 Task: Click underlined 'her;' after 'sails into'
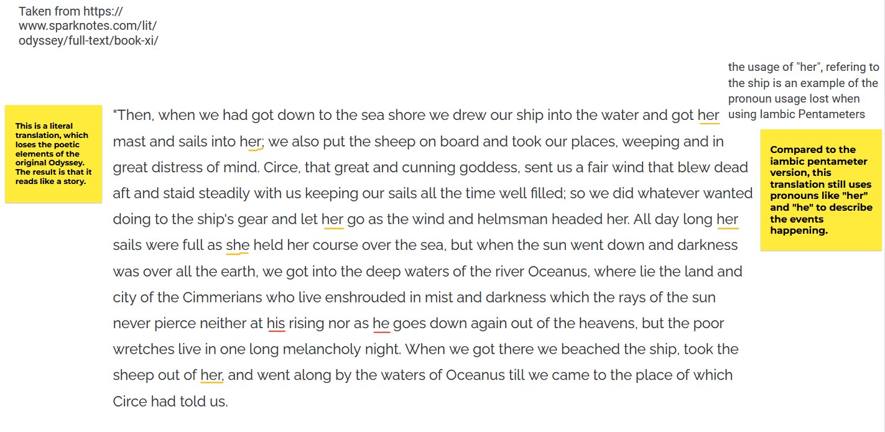pyautogui.click(x=252, y=142)
